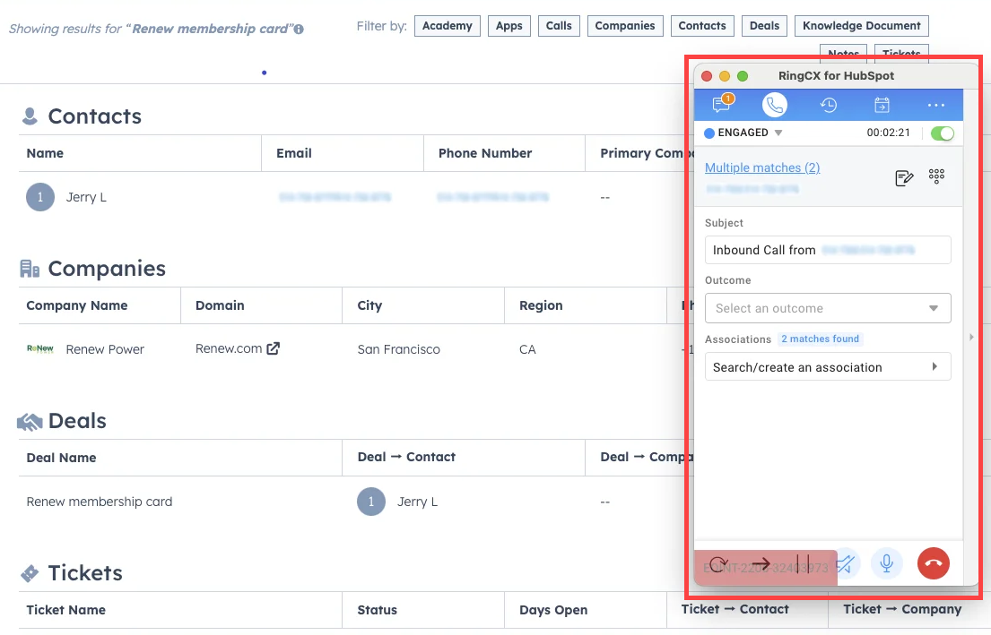The width and height of the screenshot is (991, 635).
Task: Filter results by Academy
Action: click(x=448, y=26)
